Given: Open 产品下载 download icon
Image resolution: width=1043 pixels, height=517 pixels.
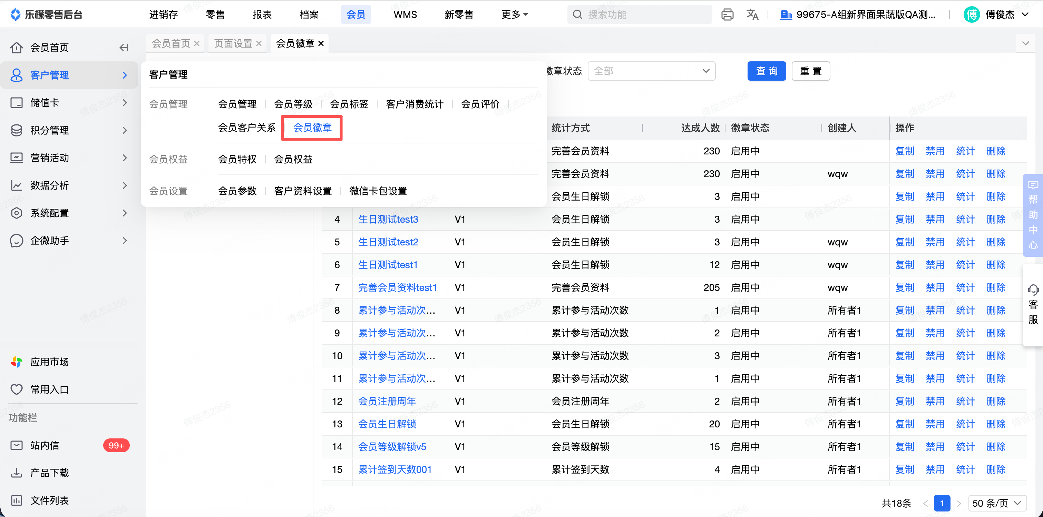Looking at the screenshot, I should [x=16, y=473].
